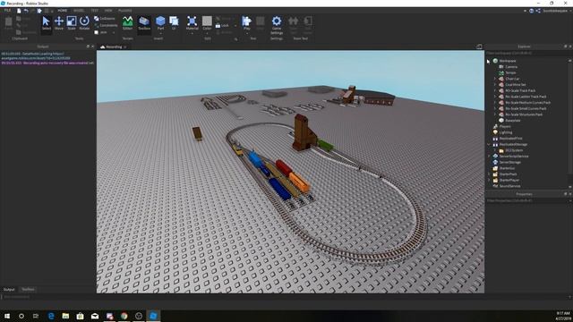Expand Ro-Scale Ladder Track Pack
The image size is (573, 322).
[x=495, y=97]
